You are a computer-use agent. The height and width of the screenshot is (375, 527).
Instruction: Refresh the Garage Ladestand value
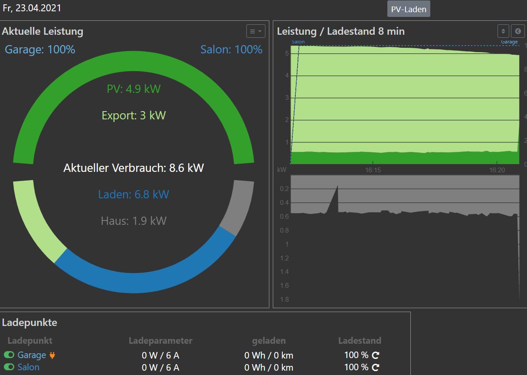pyautogui.click(x=376, y=355)
